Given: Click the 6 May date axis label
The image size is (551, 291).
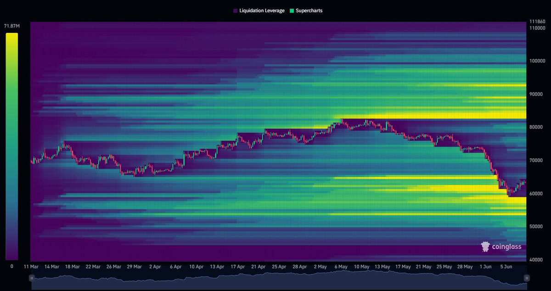Looking at the screenshot, I should (341, 266).
